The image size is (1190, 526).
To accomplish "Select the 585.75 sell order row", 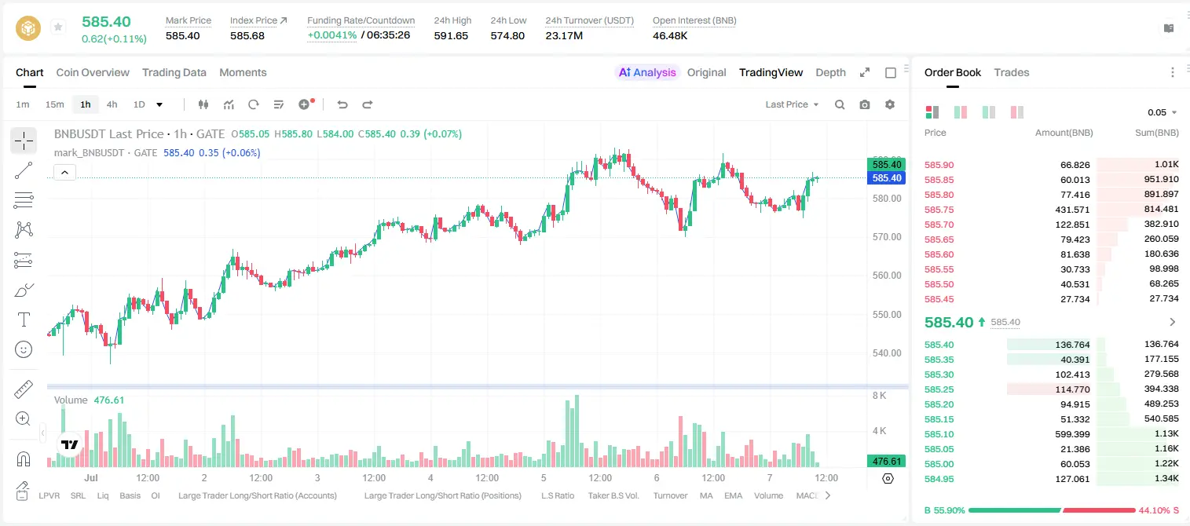I will tap(1051, 210).
